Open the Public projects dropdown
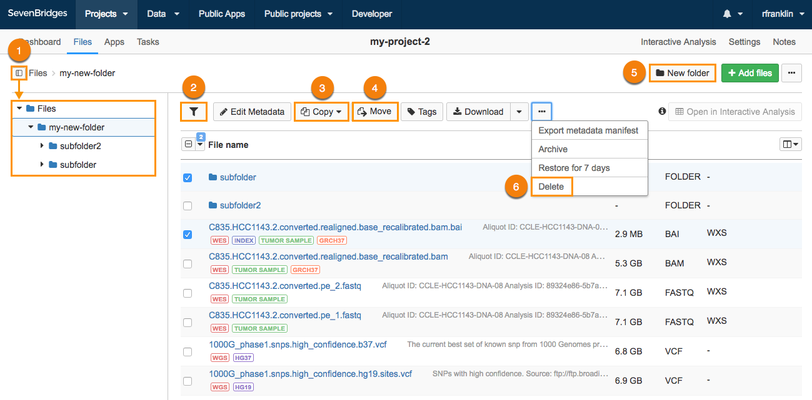This screenshot has height=400, width=812. click(298, 14)
